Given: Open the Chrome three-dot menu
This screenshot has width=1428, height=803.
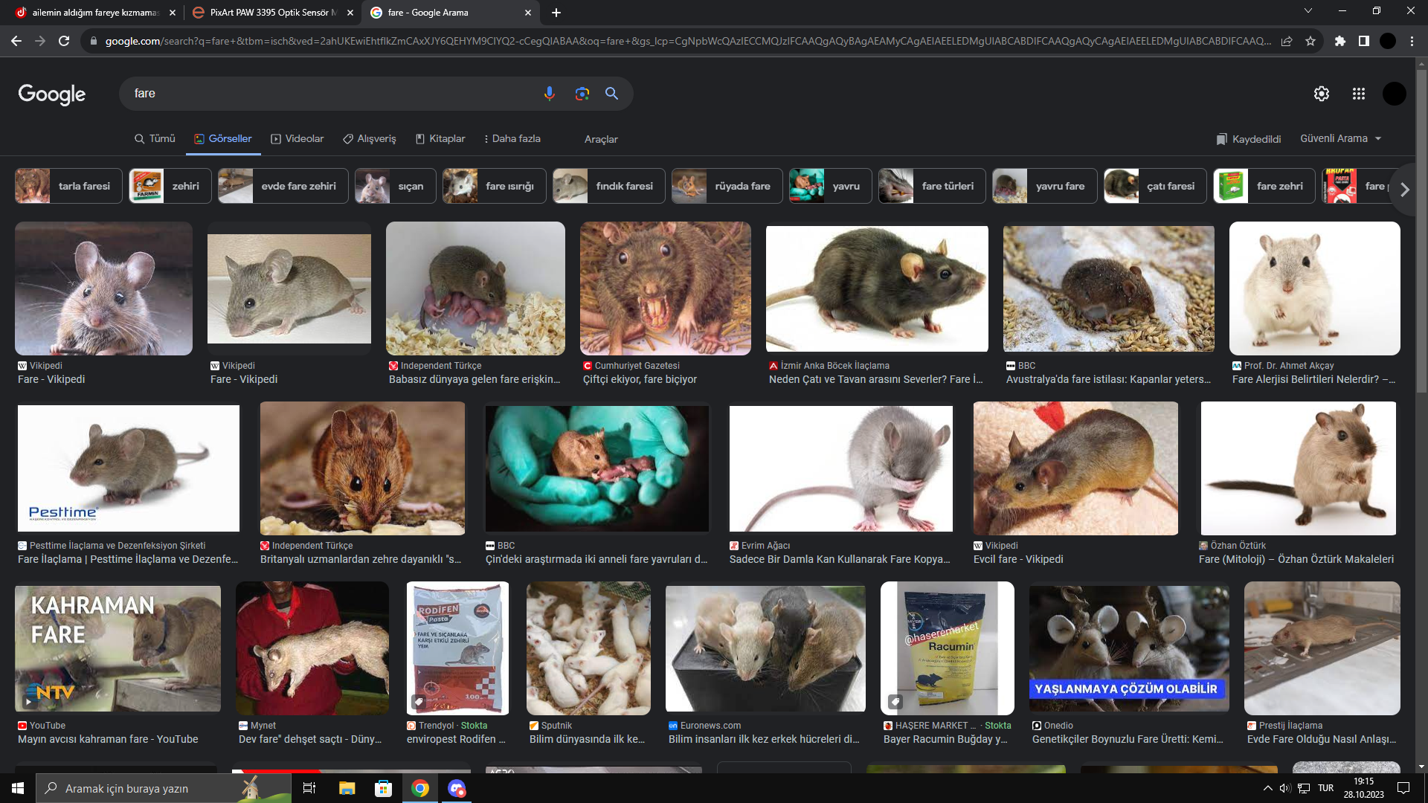Looking at the screenshot, I should click(1412, 41).
